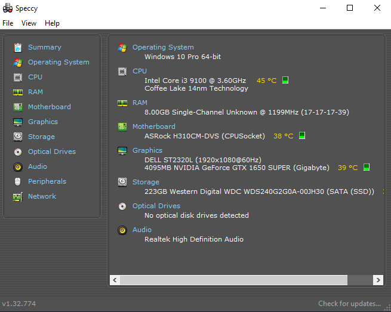Click the Graphics monitor icon in main panel
Screen dimensions: 391x312
pos(122,151)
